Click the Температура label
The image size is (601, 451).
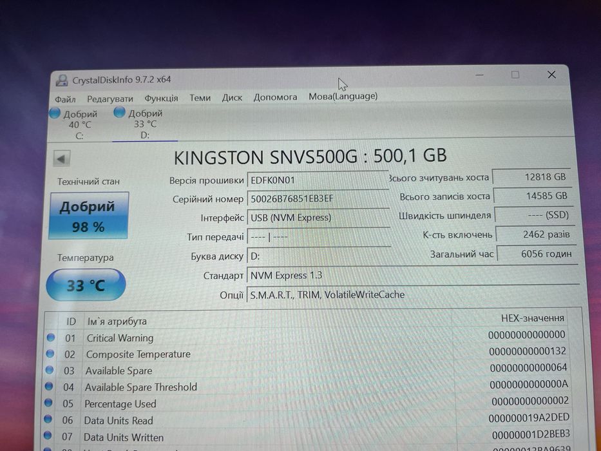pyautogui.click(x=86, y=258)
